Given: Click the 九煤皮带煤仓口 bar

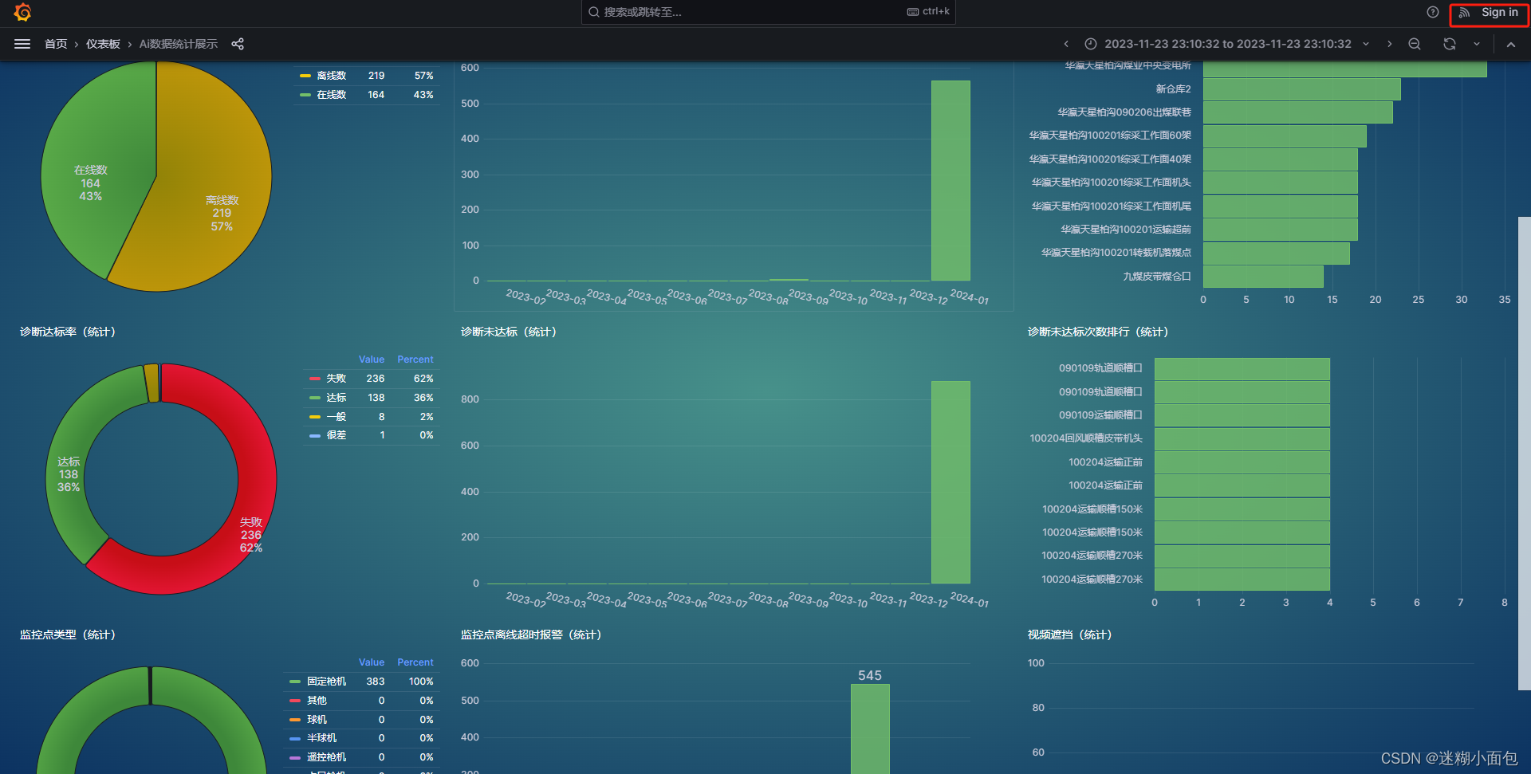Looking at the screenshot, I should pos(1263,277).
